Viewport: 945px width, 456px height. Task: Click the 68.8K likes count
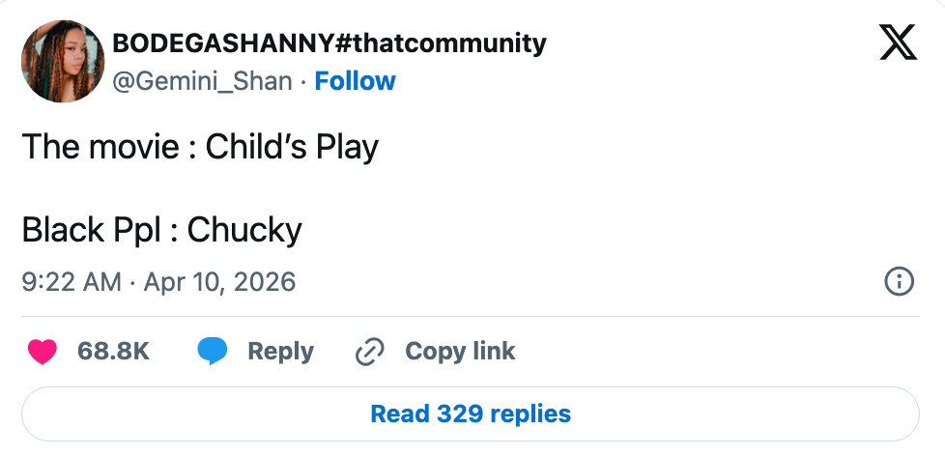tap(113, 352)
